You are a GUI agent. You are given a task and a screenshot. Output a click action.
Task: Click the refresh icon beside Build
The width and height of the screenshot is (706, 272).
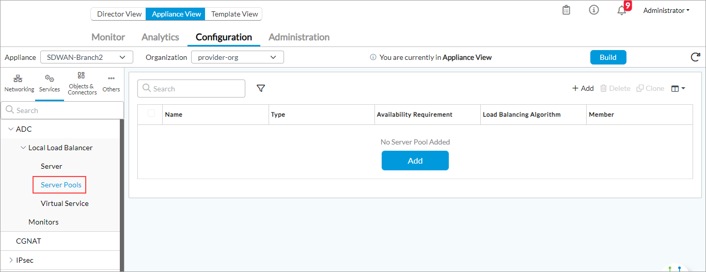pyautogui.click(x=695, y=57)
